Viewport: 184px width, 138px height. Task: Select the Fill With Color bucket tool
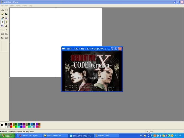click(x=6, y=14)
